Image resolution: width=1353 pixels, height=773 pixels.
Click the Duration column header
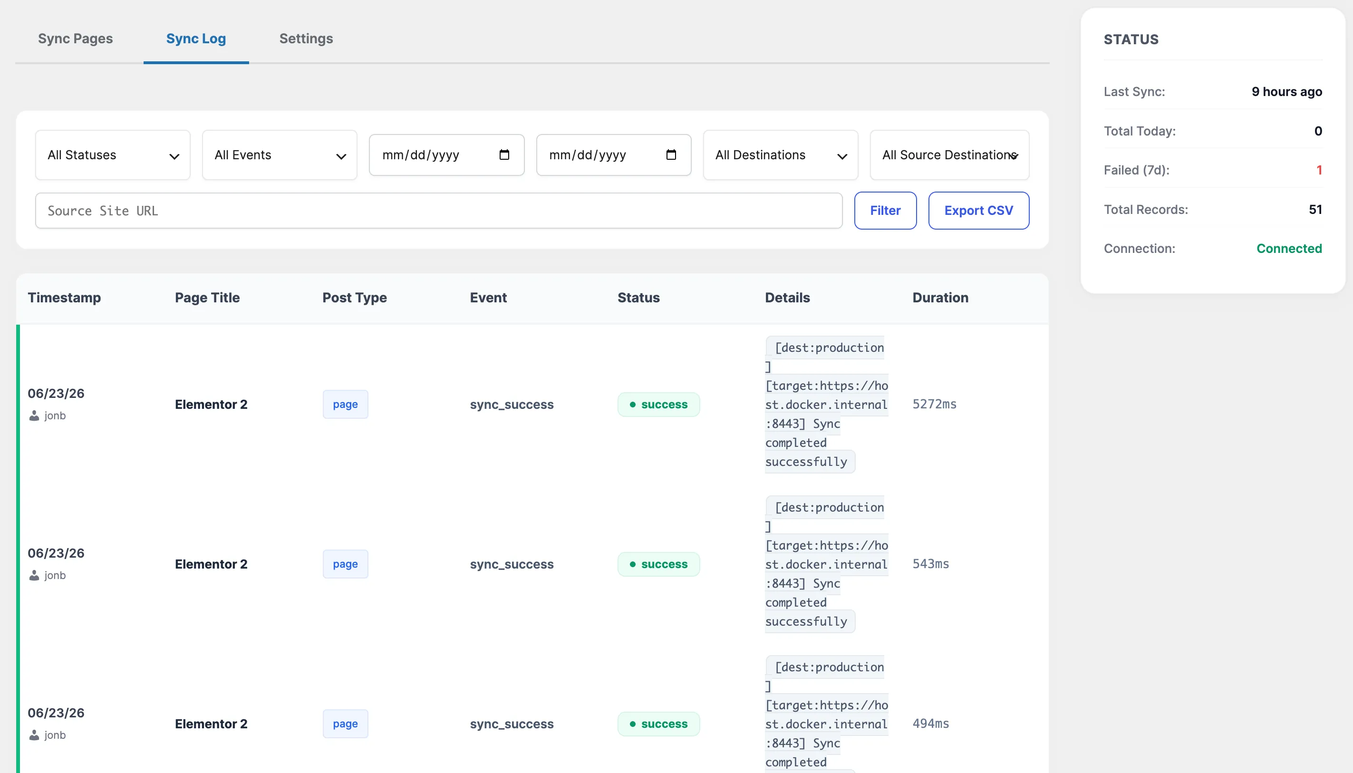940,298
